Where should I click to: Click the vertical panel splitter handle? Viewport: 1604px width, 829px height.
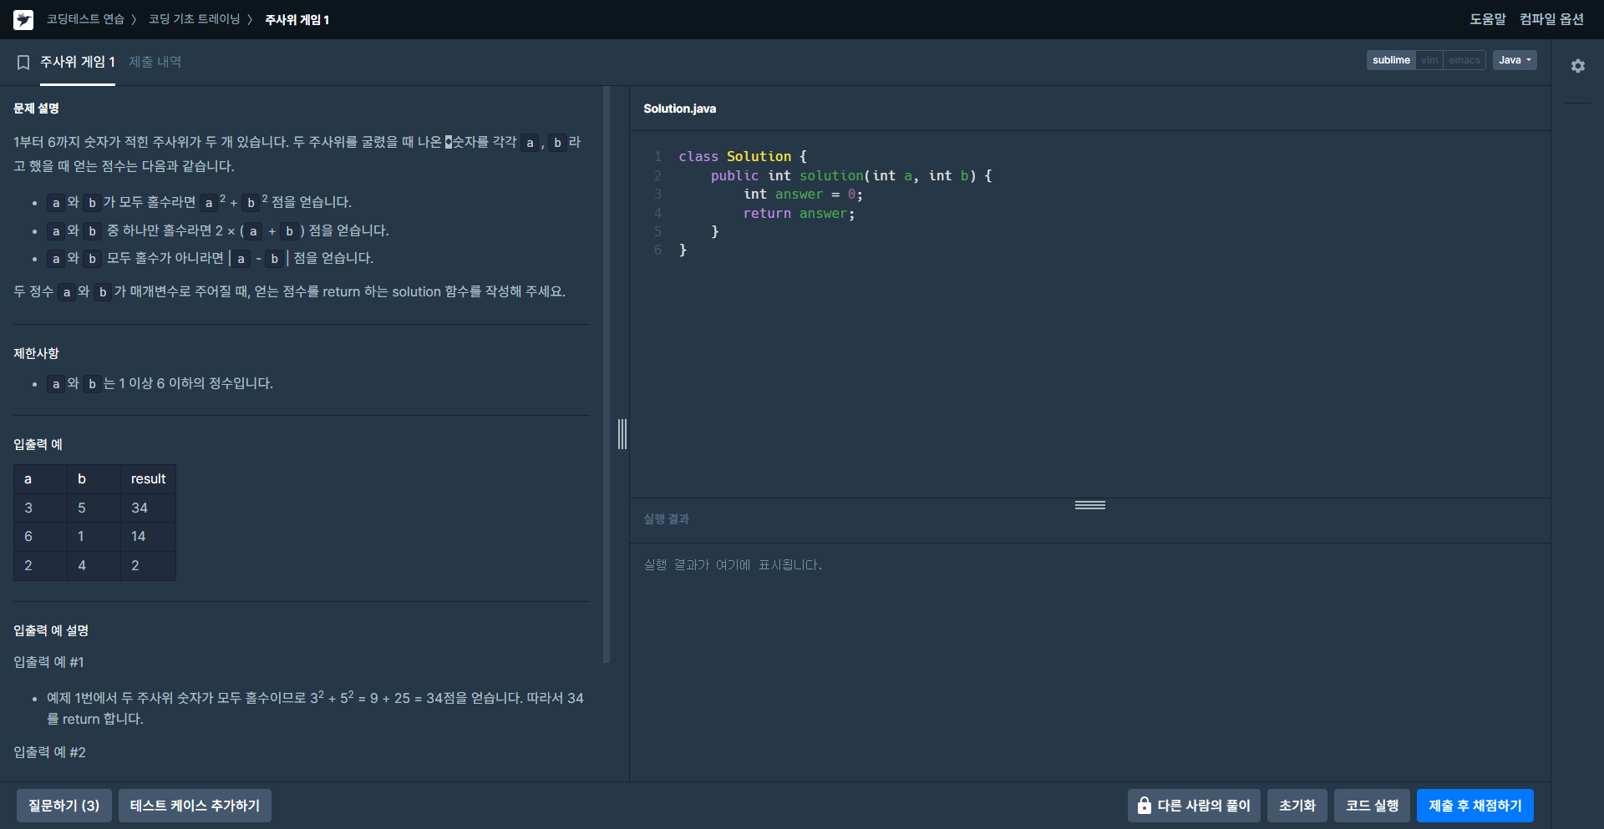pyautogui.click(x=622, y=434)
